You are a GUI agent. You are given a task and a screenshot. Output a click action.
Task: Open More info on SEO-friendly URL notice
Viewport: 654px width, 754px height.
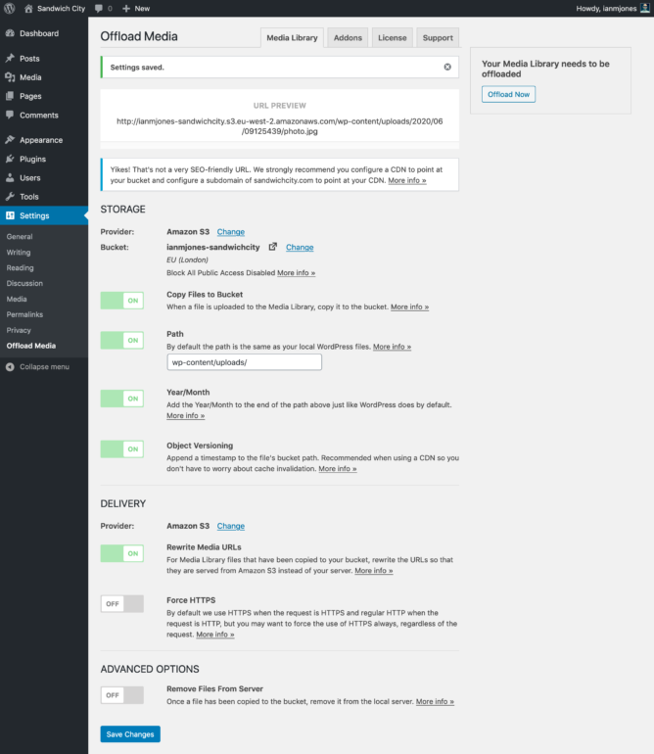pyautogui.click(x=407, y=180)
